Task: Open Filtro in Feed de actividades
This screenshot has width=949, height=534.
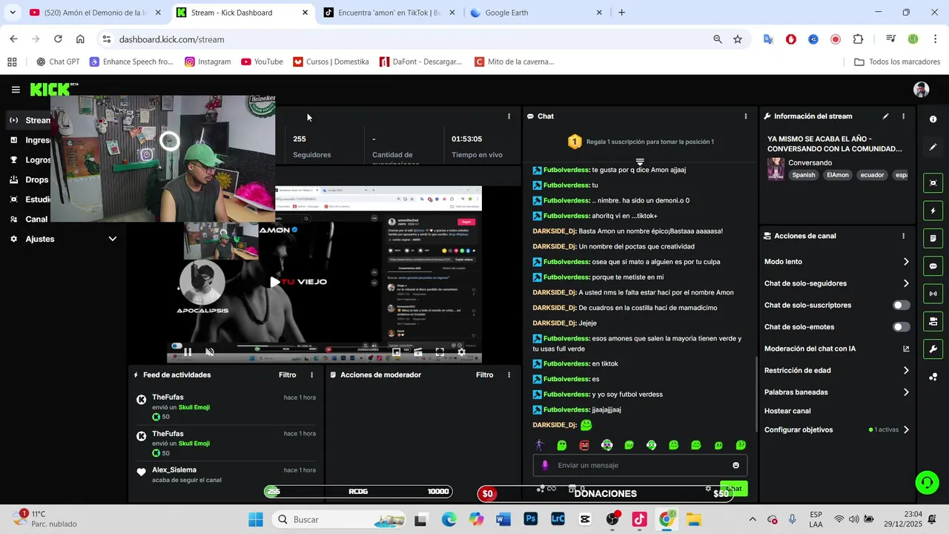Action: pyautogui.click(x=288, y=375)
